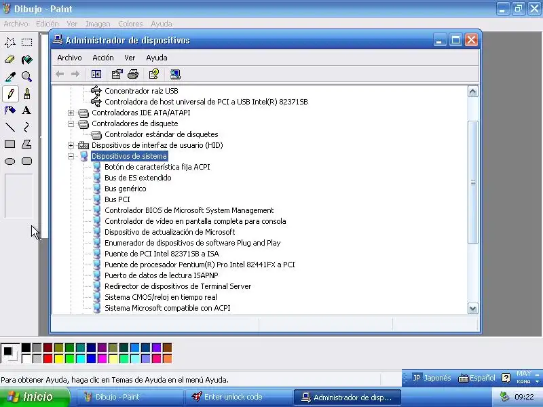The height and width of the screenshot is (407, 543).
Task: Select Controlador BIOS de Microsoft System Management
Action: [189, 210]
